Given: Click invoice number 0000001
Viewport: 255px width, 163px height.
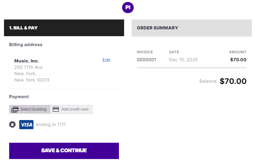Looking at the screenshot, I should [x=146, y=60].
